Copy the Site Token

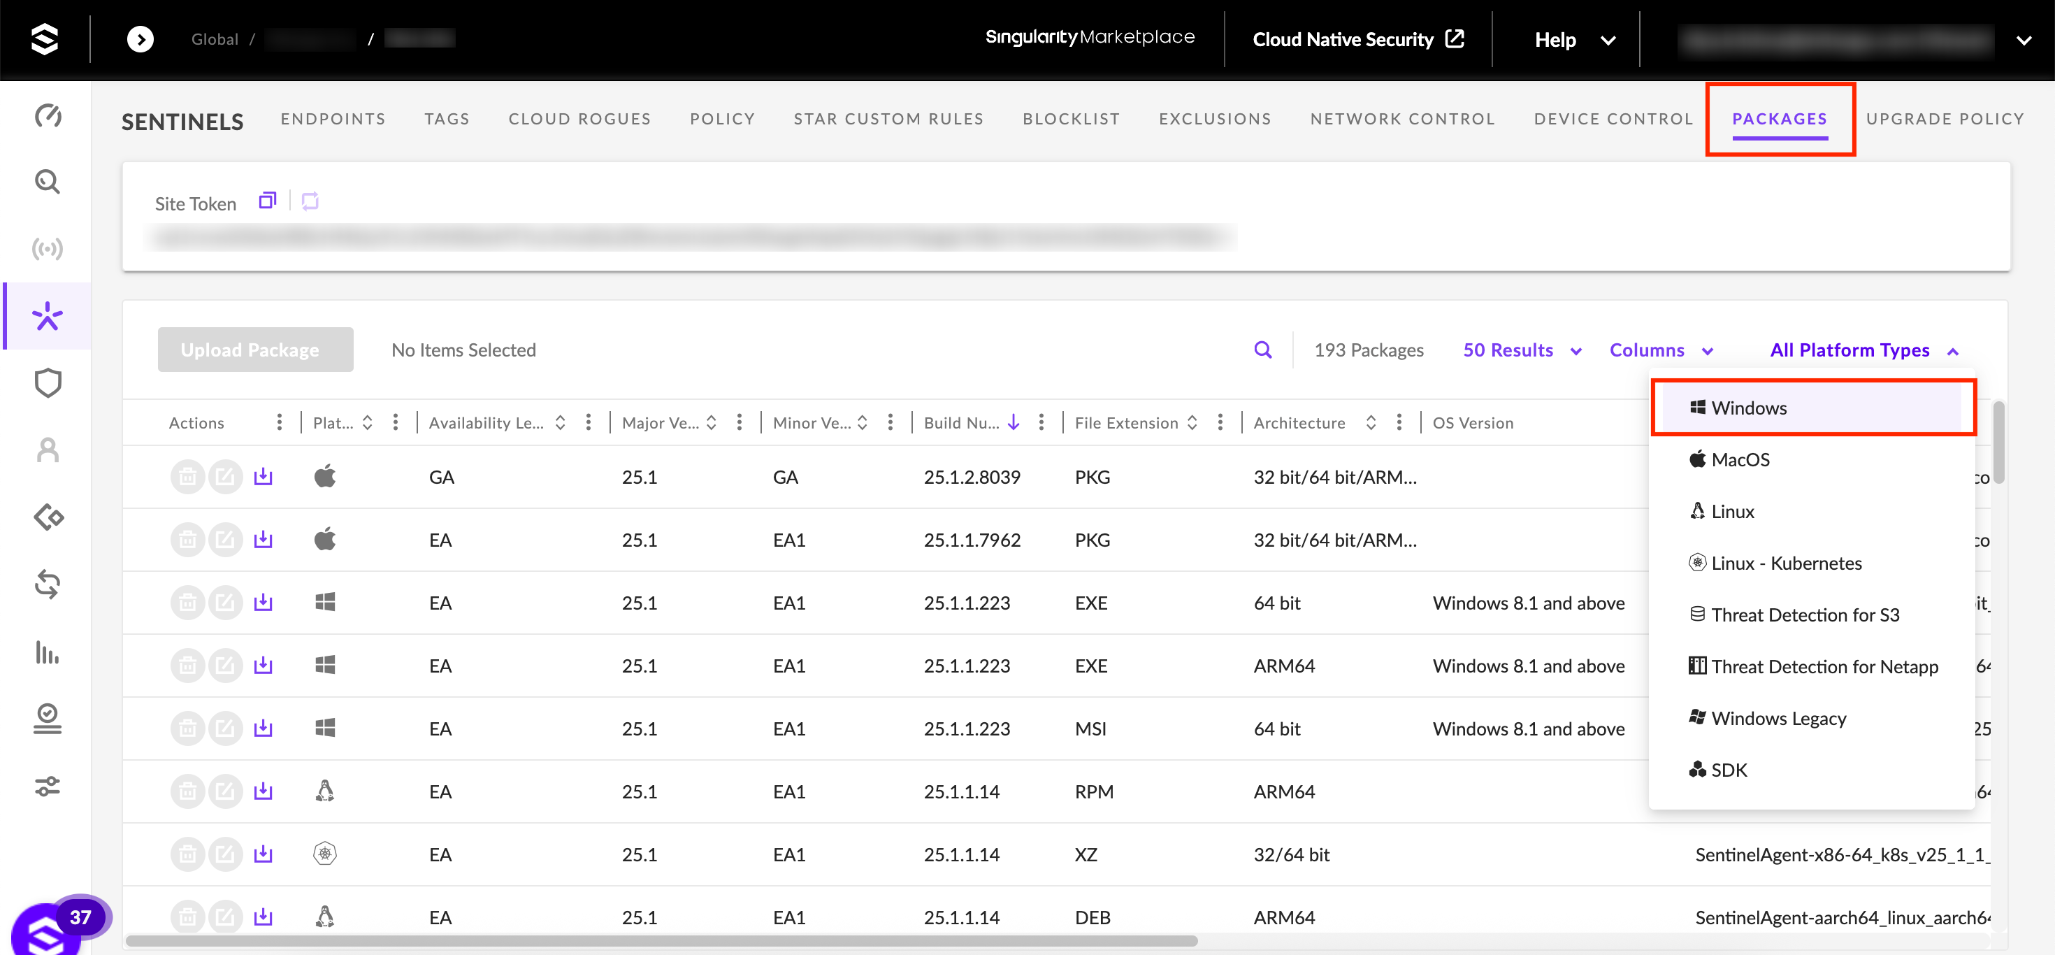[x=267, y=200]
